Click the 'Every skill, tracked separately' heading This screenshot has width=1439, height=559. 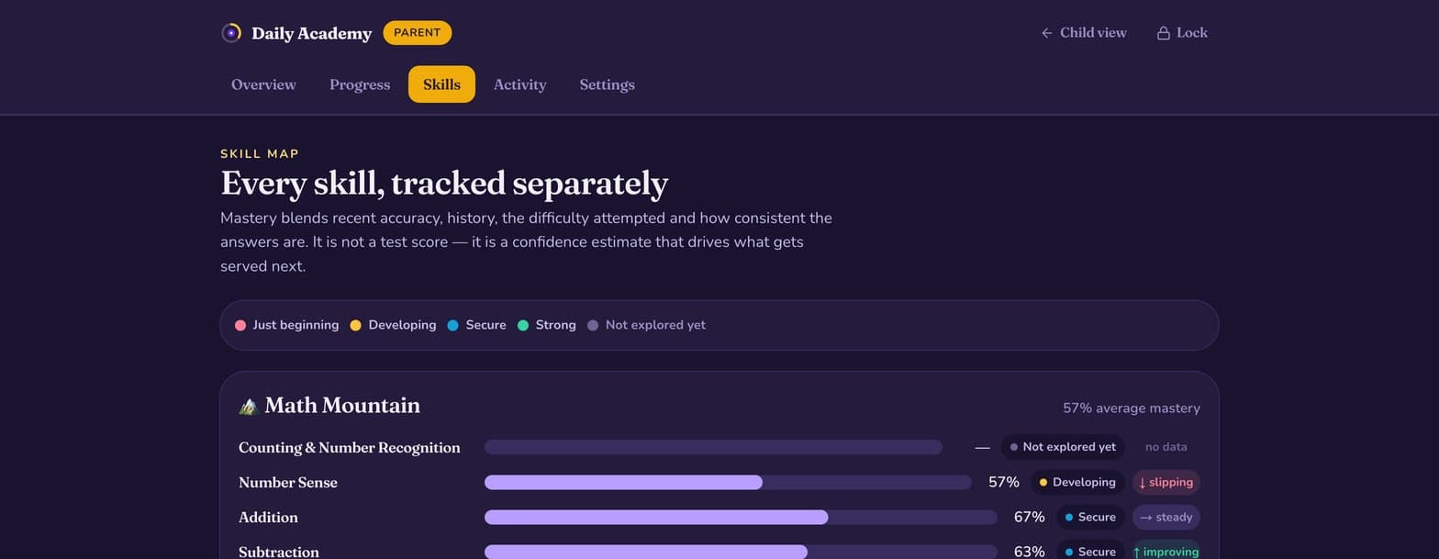click(444, 184)
